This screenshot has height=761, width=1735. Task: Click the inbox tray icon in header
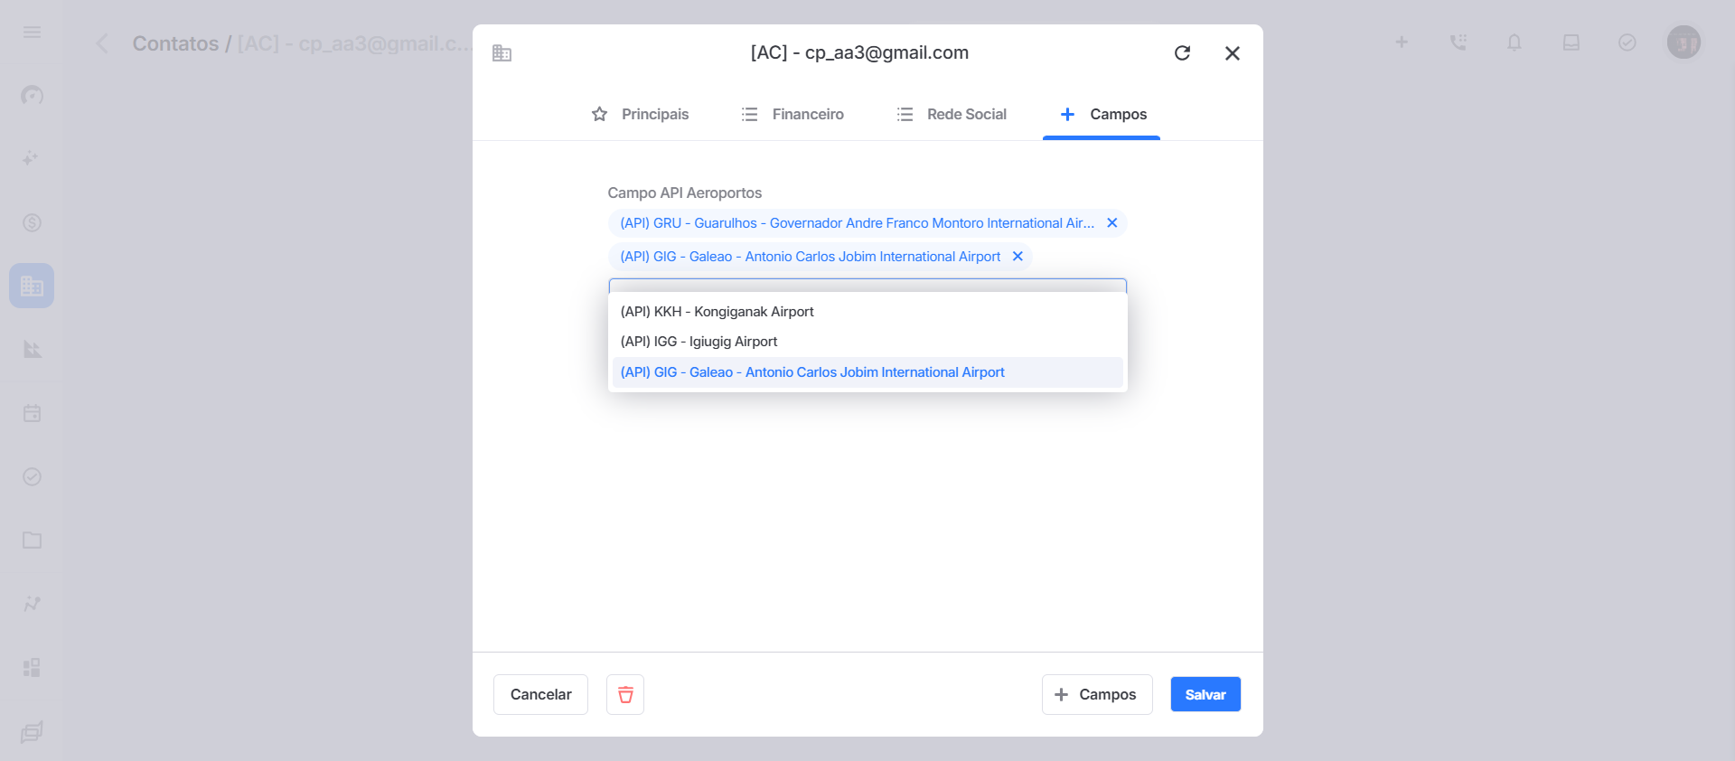tap(1571, 42)
